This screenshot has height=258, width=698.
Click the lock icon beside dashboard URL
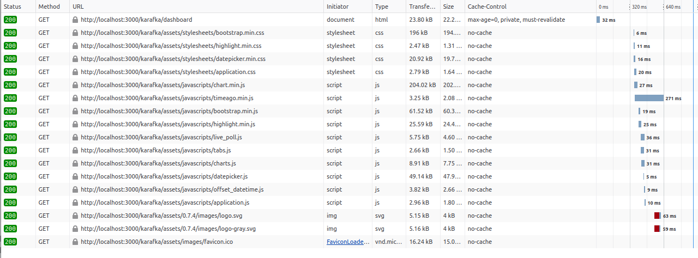(x=75, y=20)
